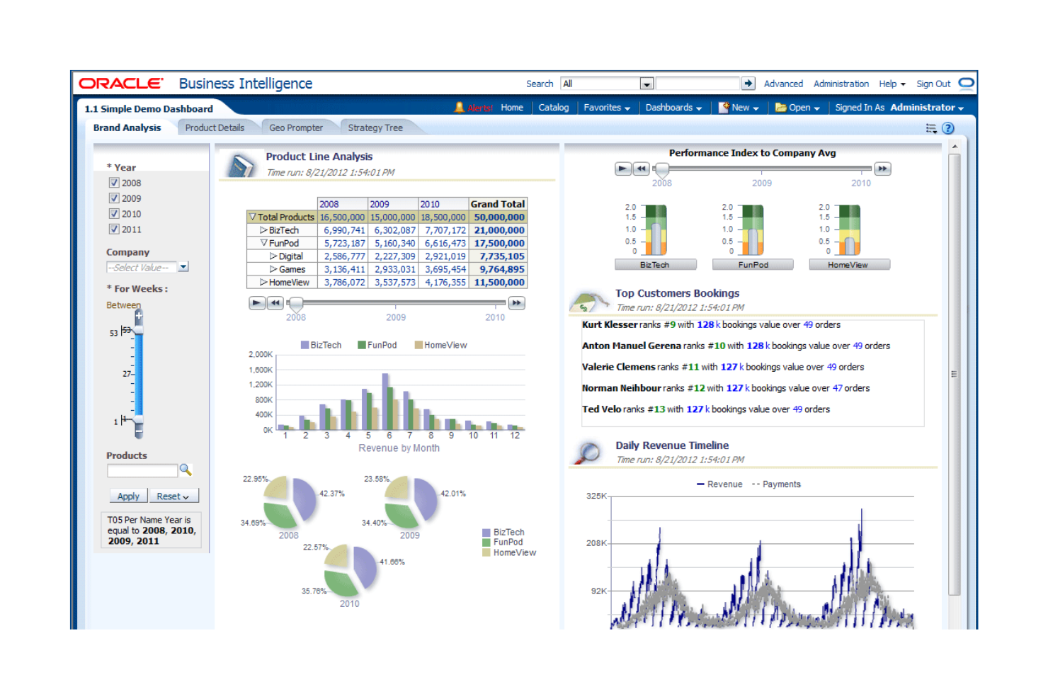Uncheck the 2008 year checkbox

(114, 182)
